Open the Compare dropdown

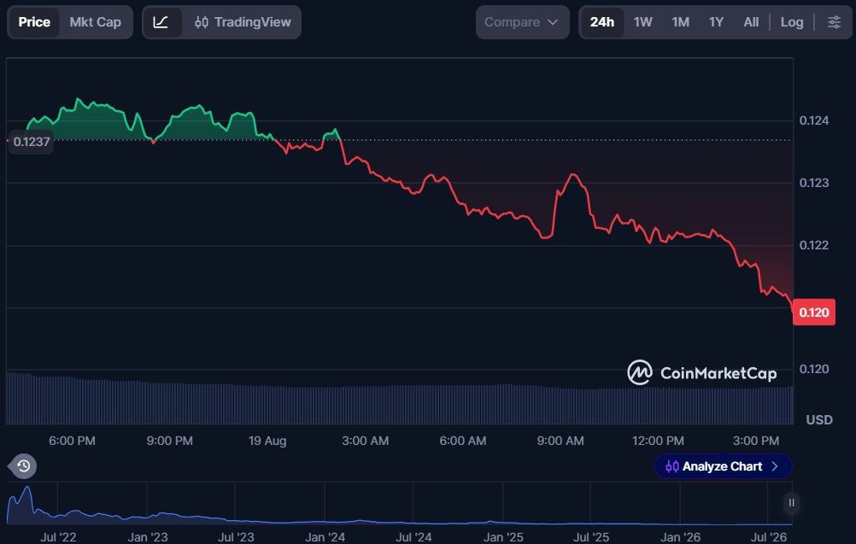point(522,22)
